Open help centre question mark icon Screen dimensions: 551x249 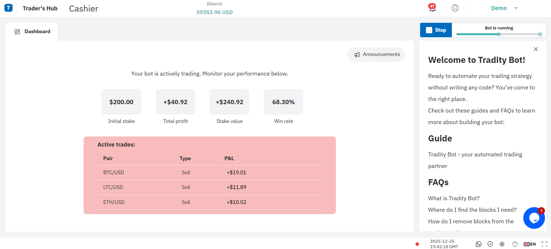(x=515, y=244)
